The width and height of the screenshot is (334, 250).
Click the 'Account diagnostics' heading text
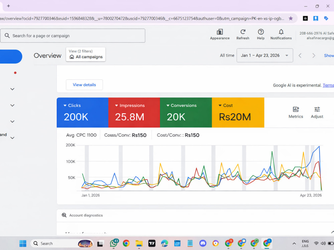click(x=86, y=215)
